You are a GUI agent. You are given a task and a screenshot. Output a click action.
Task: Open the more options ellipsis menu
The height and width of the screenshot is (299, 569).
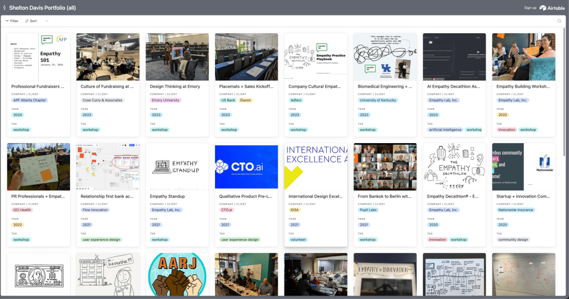[47, 21]
